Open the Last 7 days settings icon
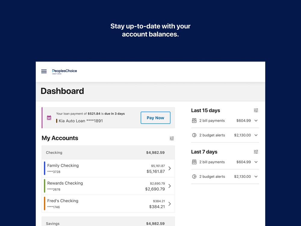 [x=256, y=152]
